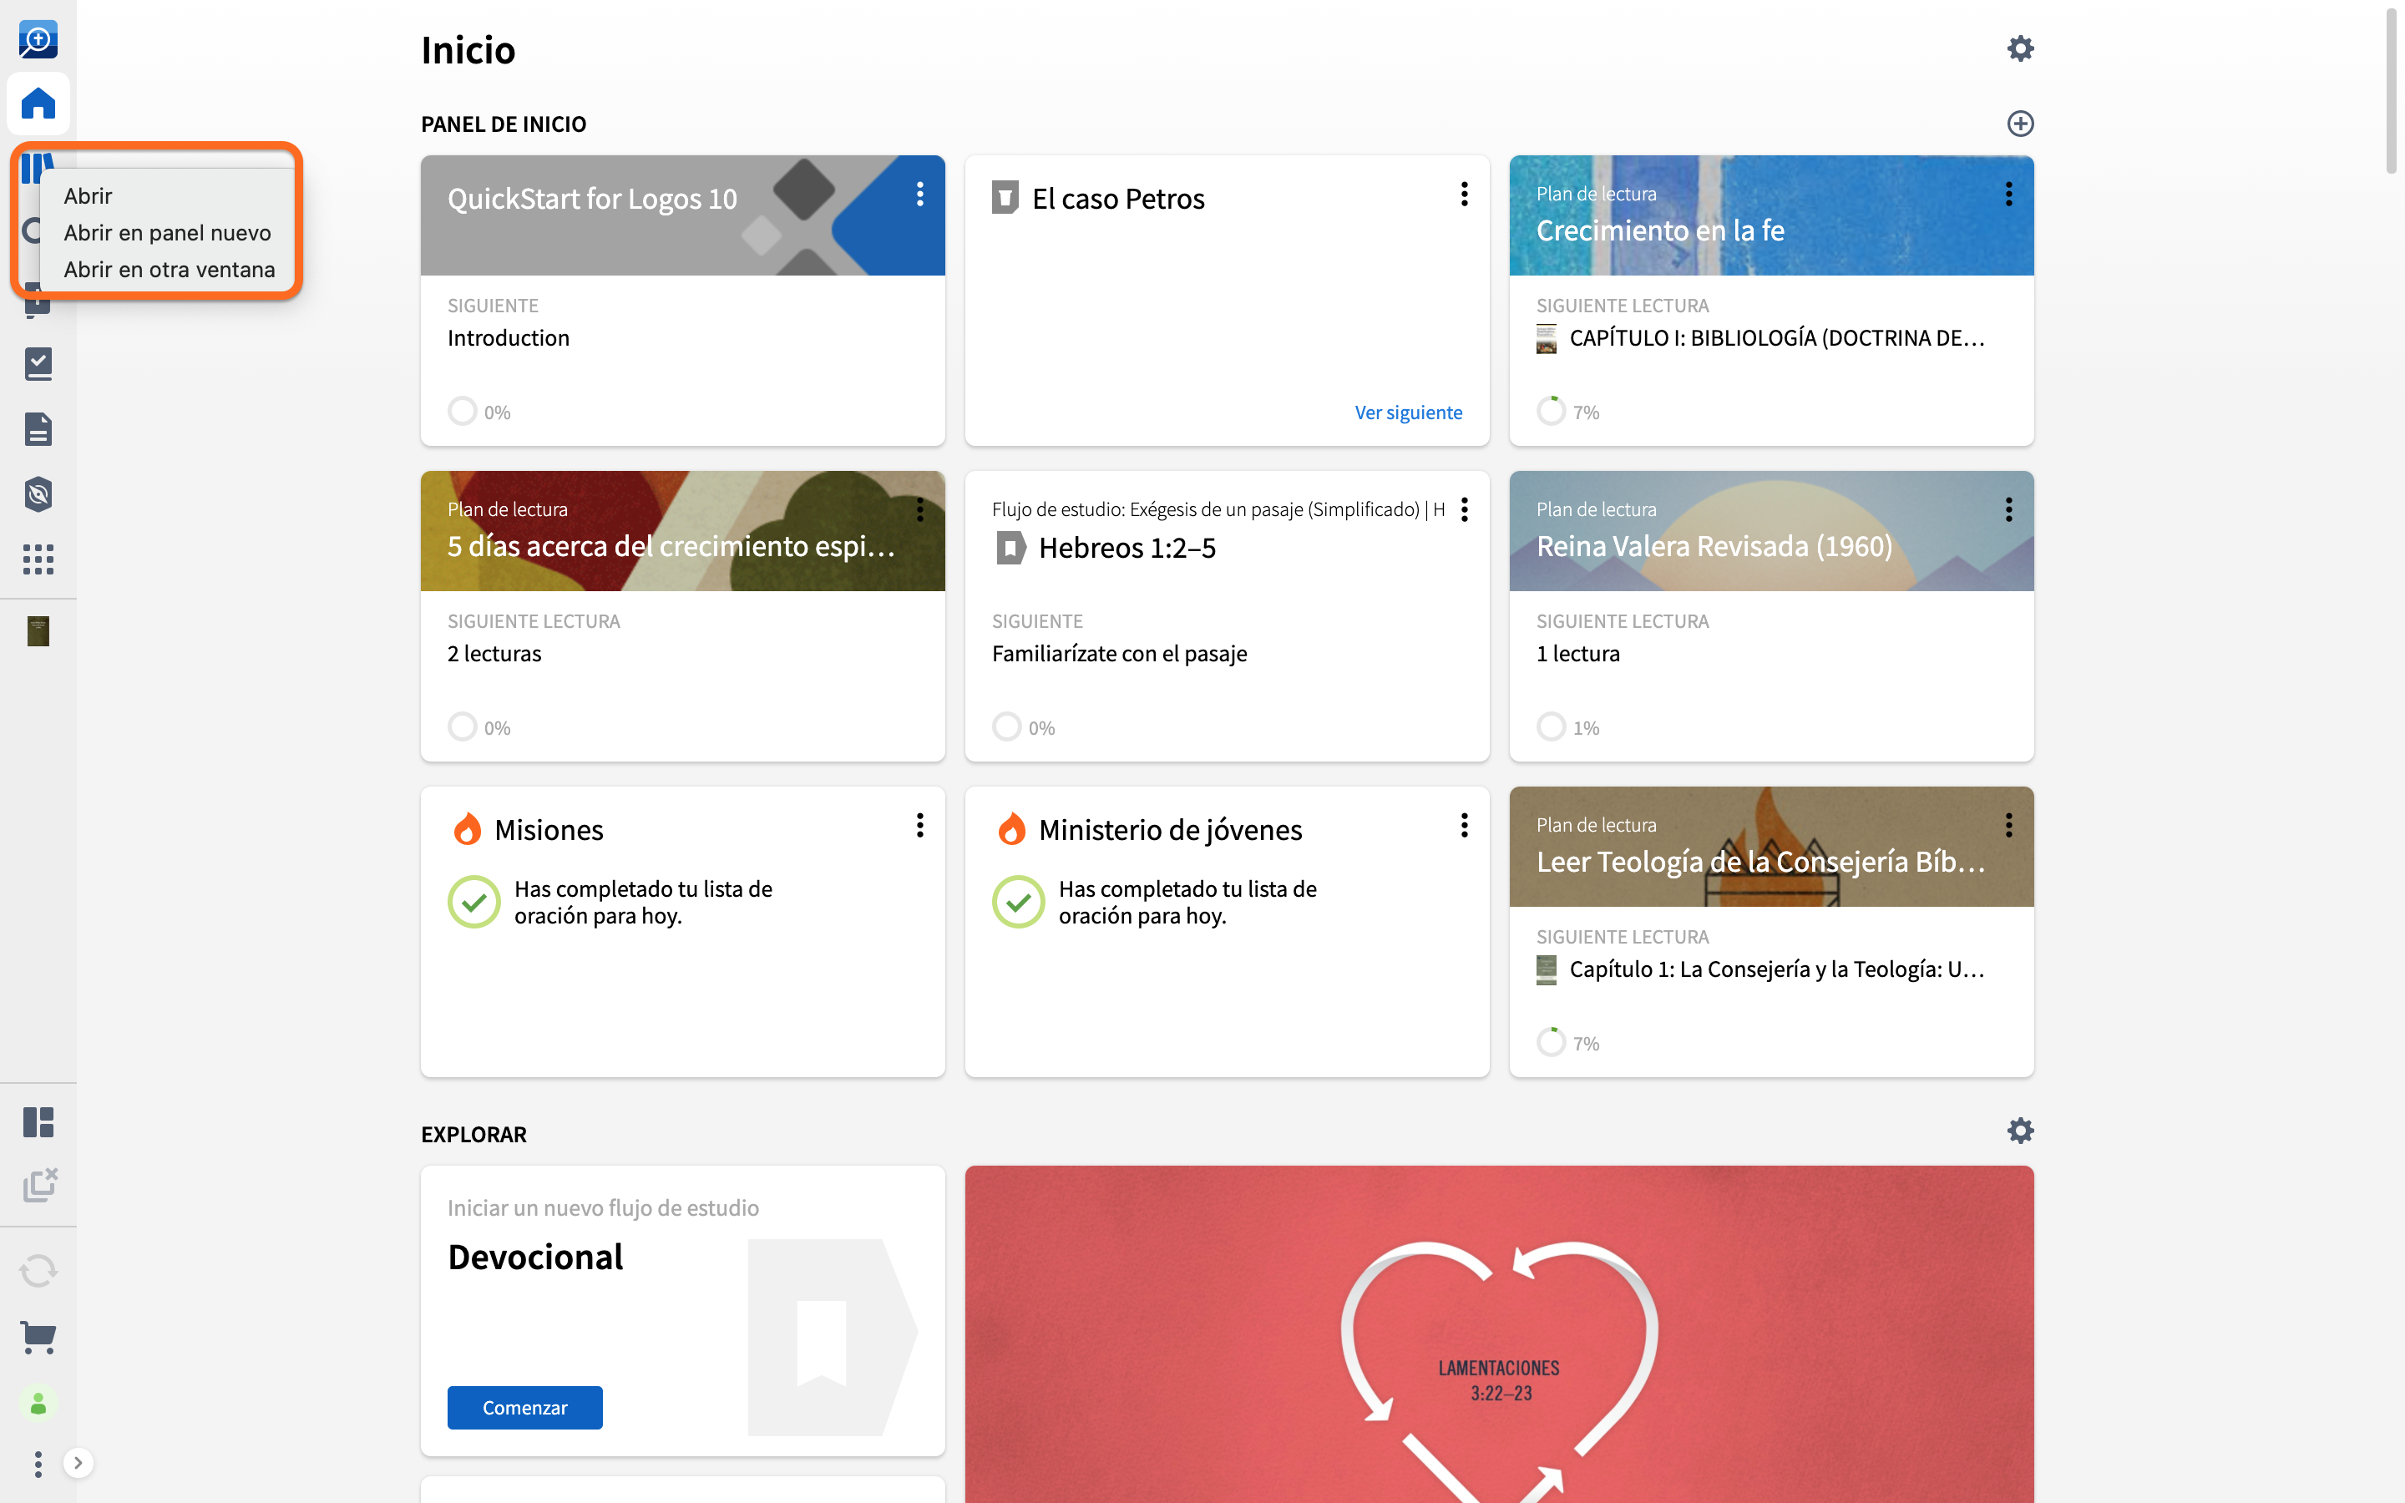Open Crecimiento en la fe reading plan
The height and width of the screenshot is (1503, 2405).
(1659, 230)
